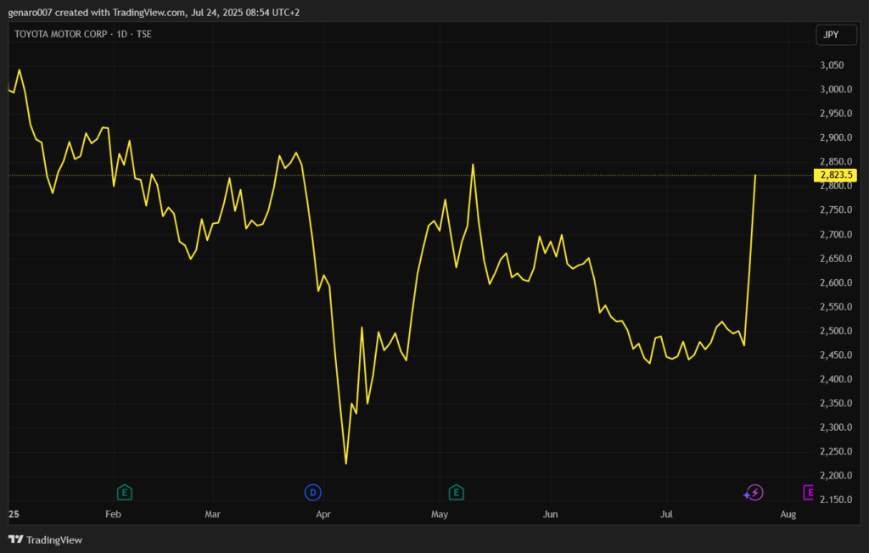The image size is (869, 553).
Task: Click the purple lightning news icon
Action: pos(753,492)
